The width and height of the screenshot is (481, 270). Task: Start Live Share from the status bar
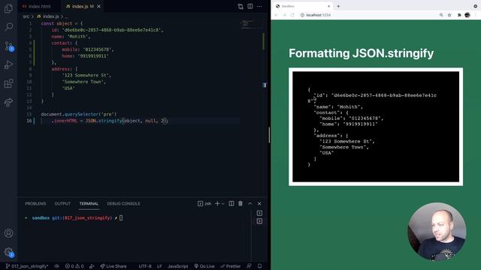click(x=113, y=266)
